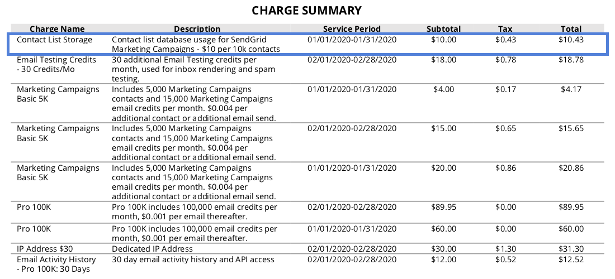Image resolution: width=615 pixels, height=279 pixels.
Task: Click the Service Period column header
Action: click(x=352, y=29)
